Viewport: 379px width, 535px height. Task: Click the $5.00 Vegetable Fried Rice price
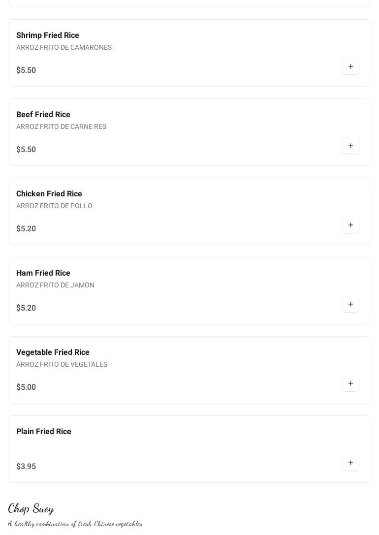click(x=26, y=387)
